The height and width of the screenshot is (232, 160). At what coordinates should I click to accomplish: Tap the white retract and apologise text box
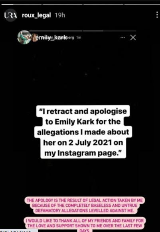[x=83, y=132]
